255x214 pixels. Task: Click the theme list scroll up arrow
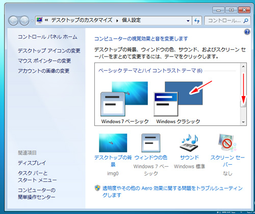pyautogui.click(x=243, y=67)
